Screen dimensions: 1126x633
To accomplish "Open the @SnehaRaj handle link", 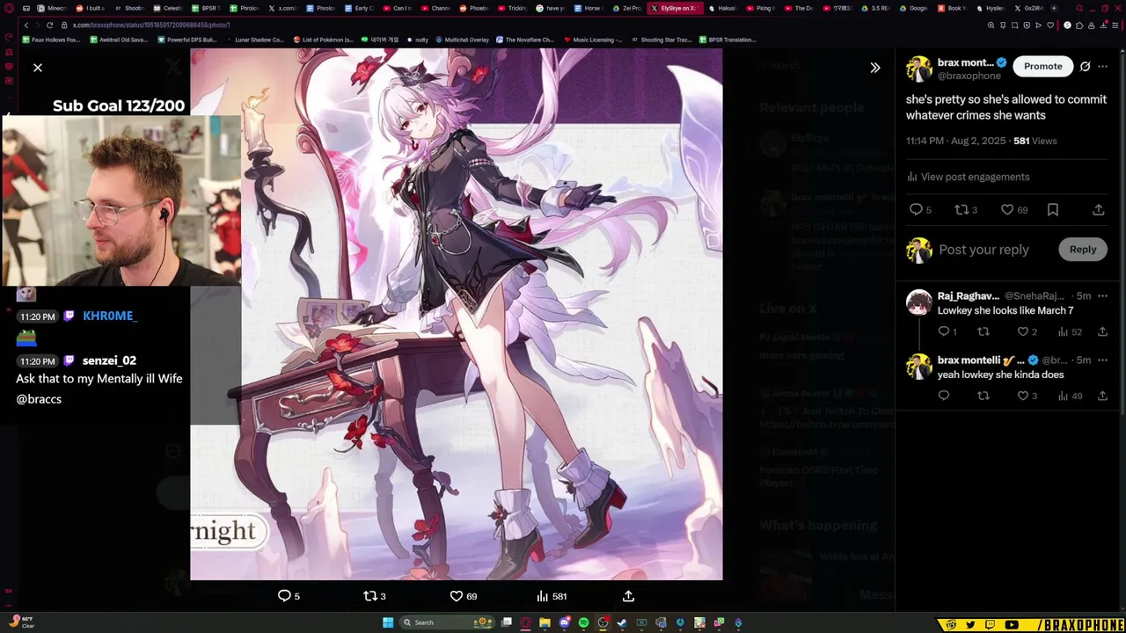I will pos(1035,296).
